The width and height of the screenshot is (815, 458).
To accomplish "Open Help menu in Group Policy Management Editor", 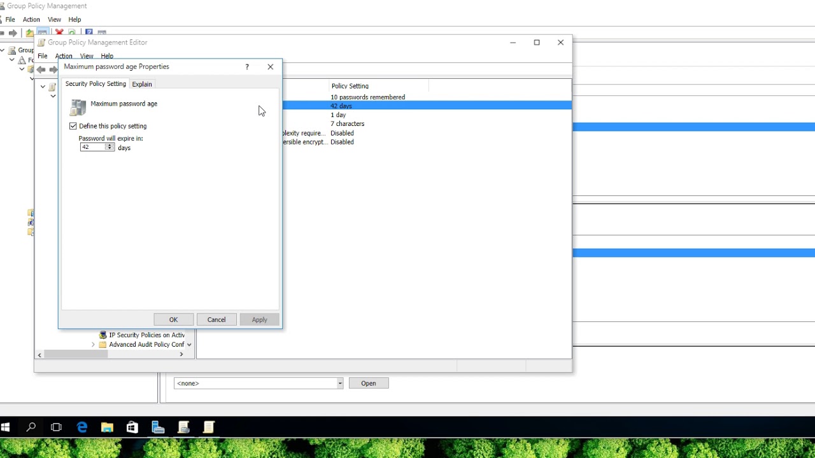I will [x=107, y=56].
